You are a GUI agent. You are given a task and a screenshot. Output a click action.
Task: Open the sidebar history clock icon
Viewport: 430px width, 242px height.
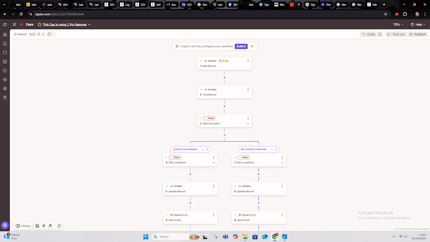tap(5, 71)
